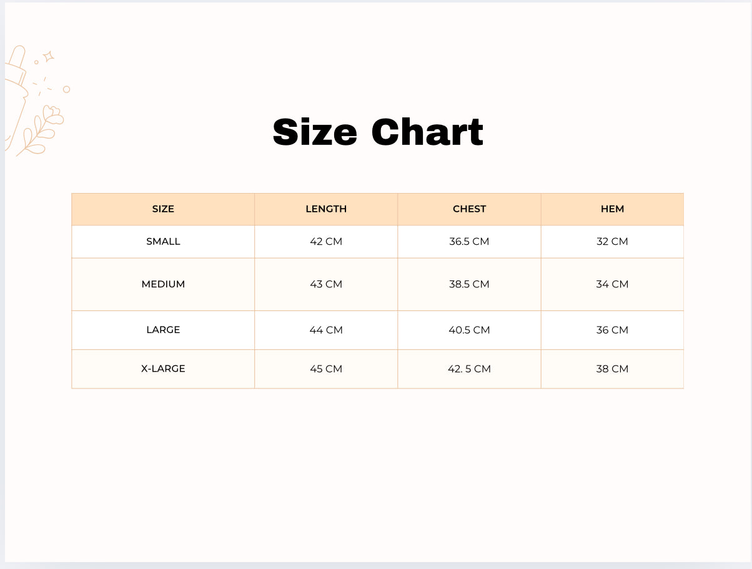Viewport: 752px width, 569px height.
Task: Click the LARGE size cell
Action: (x=163, y=330)
